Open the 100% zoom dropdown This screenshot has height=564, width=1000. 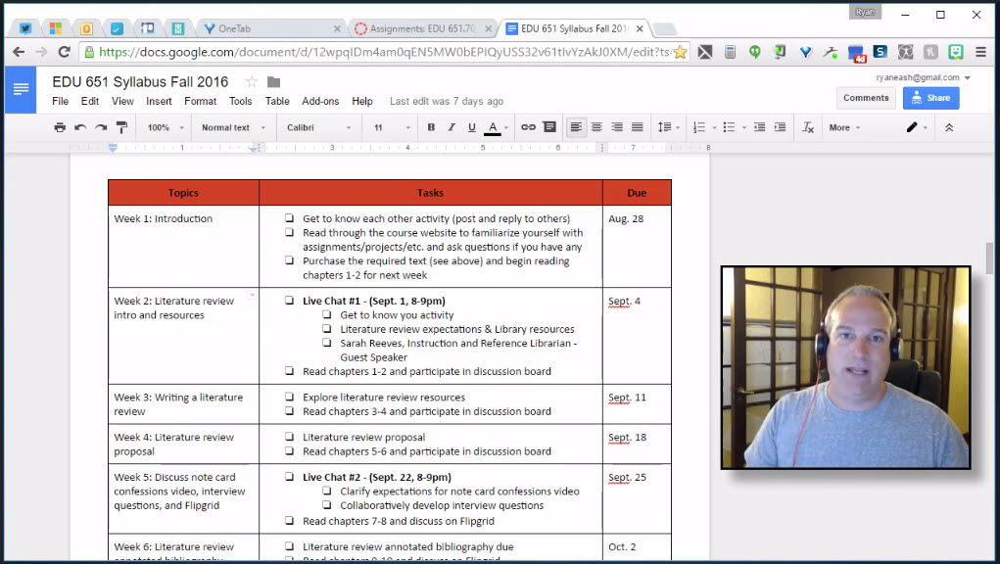click(166, 127)
